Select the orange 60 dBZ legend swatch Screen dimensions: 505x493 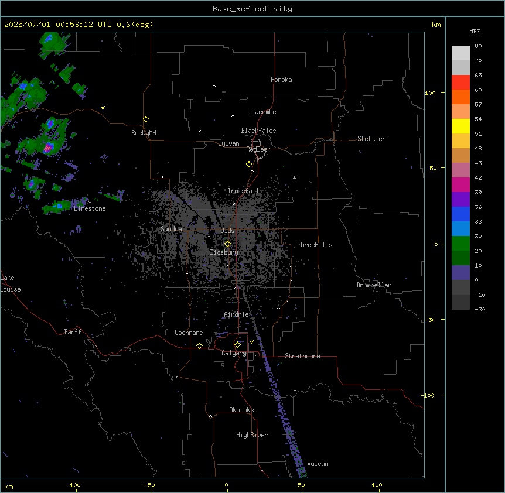(x=460, y=97)
